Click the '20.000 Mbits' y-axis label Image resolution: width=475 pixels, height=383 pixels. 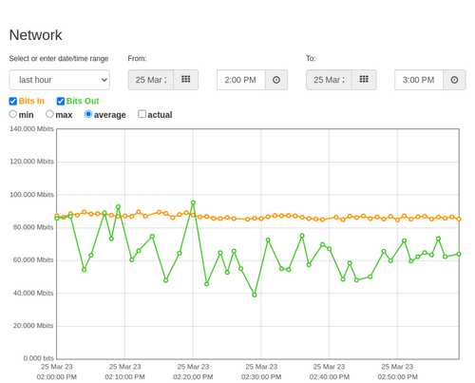point(33,326)
